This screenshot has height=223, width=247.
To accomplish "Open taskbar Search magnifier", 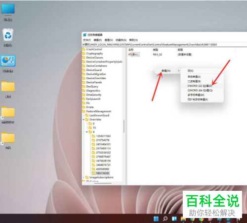I will tap(165, 219).
